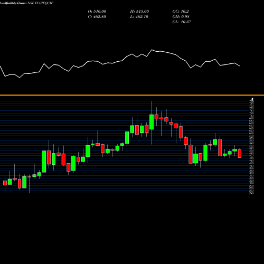Screen dimensions: 264x264
Task: Click the OL: 10.37 reading
Action: pyautogui.click(x=182, y=22)
